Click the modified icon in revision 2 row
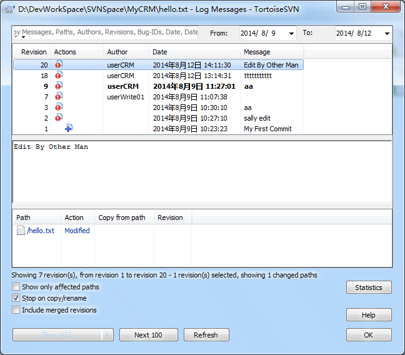 (59, 117)
